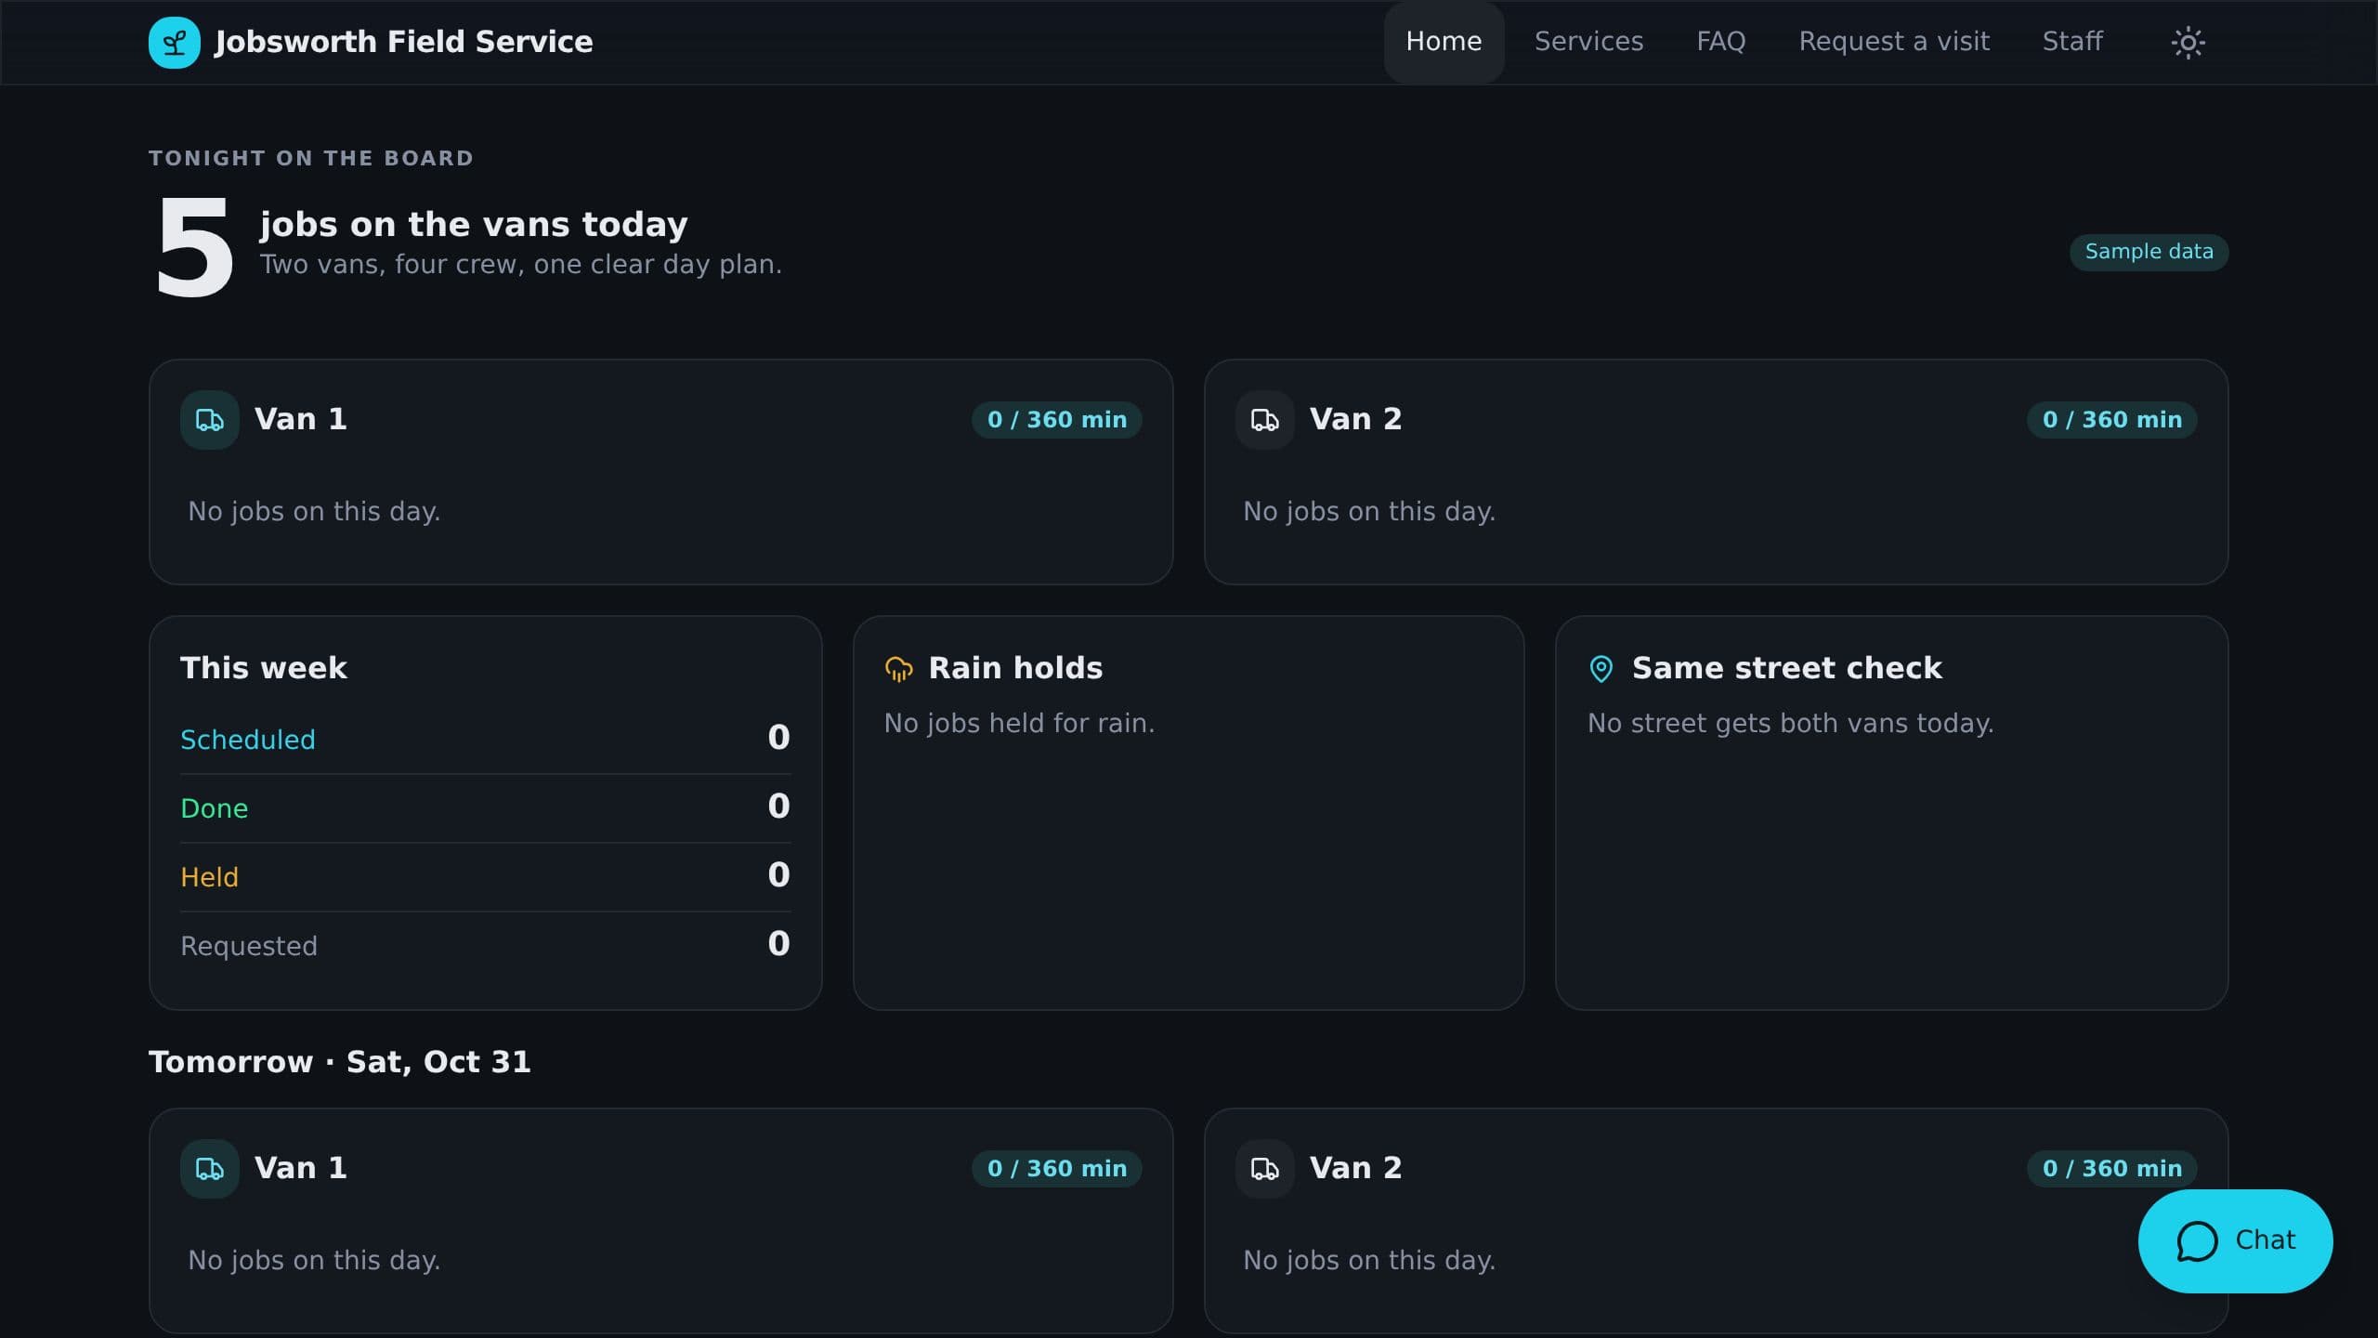Screen dimensions: 2378x1338
Task: Click today's Van 1 '0 / 360 min' badge
Action: (1056, 420)
